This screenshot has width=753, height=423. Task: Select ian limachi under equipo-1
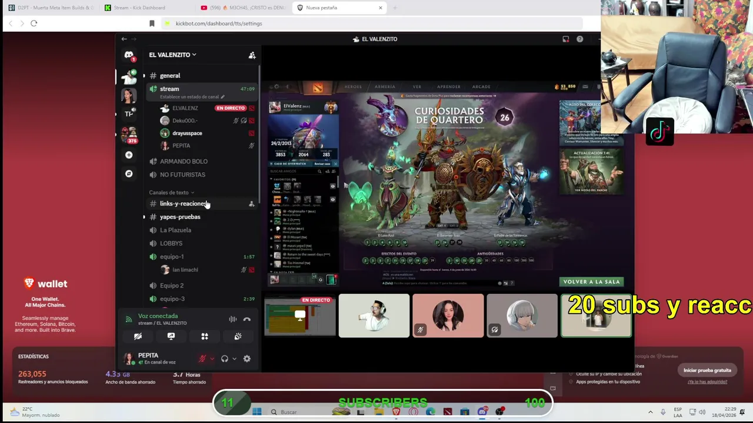coord(185,270)
